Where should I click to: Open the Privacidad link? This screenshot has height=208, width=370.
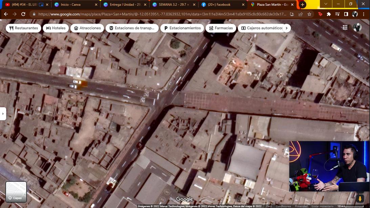301,206
